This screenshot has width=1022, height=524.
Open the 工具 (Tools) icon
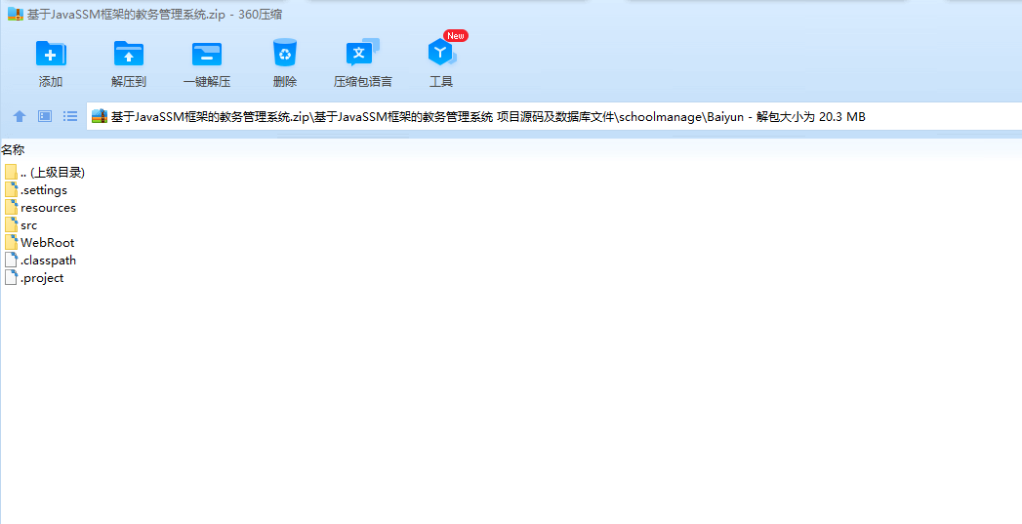tap(441, 52)
